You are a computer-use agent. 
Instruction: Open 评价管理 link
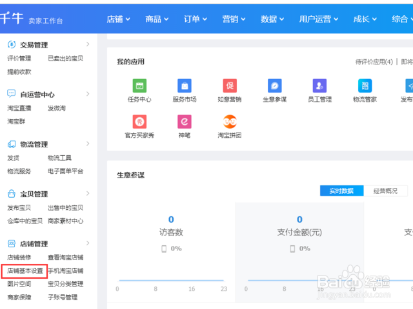[19, 59]
